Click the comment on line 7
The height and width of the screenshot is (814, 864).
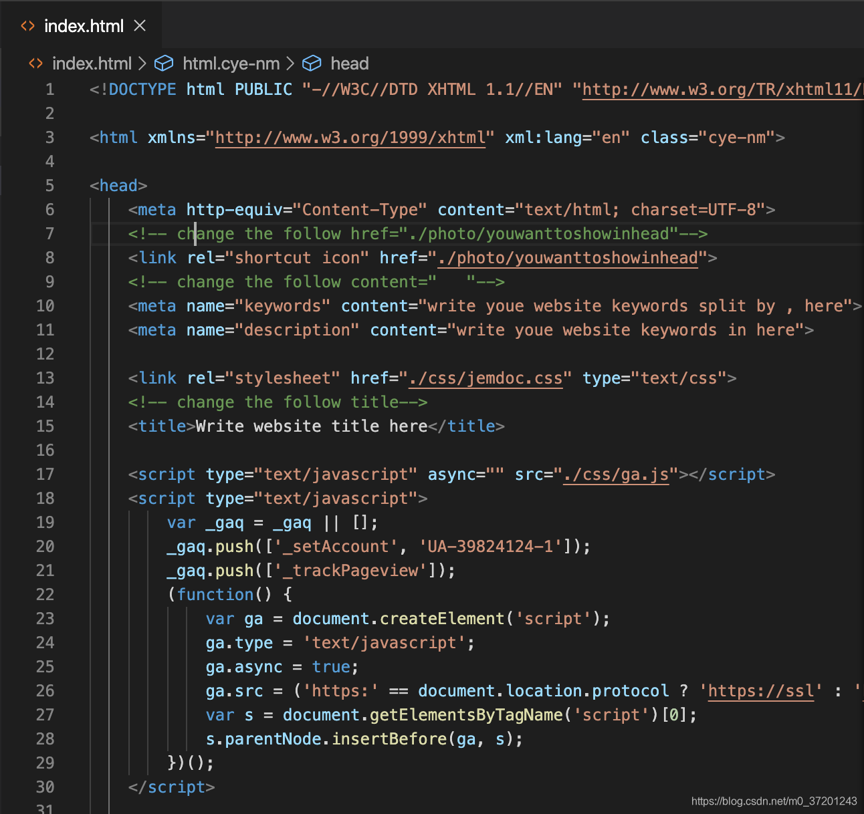point(418,234)
